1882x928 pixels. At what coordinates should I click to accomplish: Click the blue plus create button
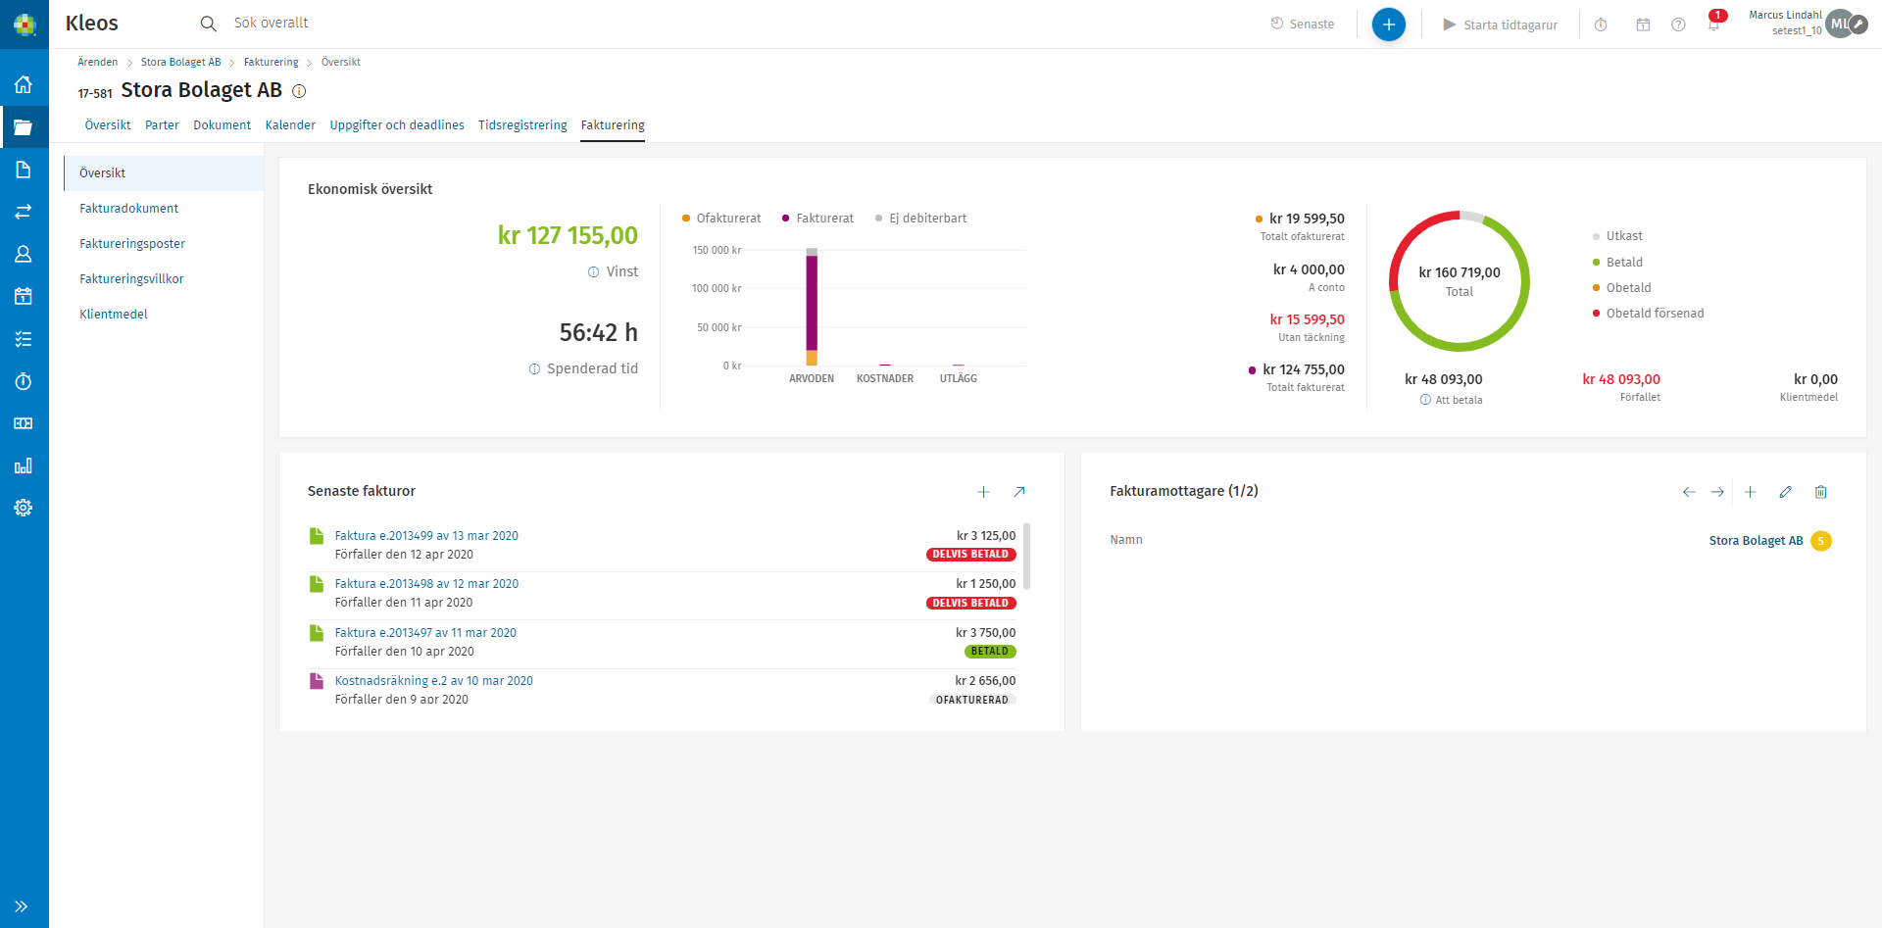point(1388,24)
